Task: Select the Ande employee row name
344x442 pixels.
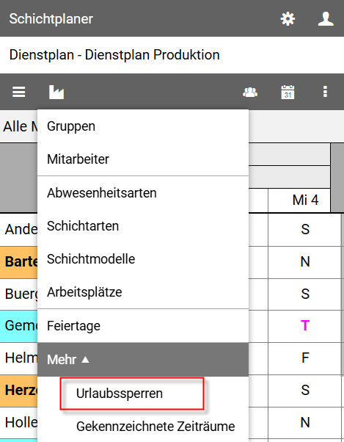Action: click(x=19, y=230)
